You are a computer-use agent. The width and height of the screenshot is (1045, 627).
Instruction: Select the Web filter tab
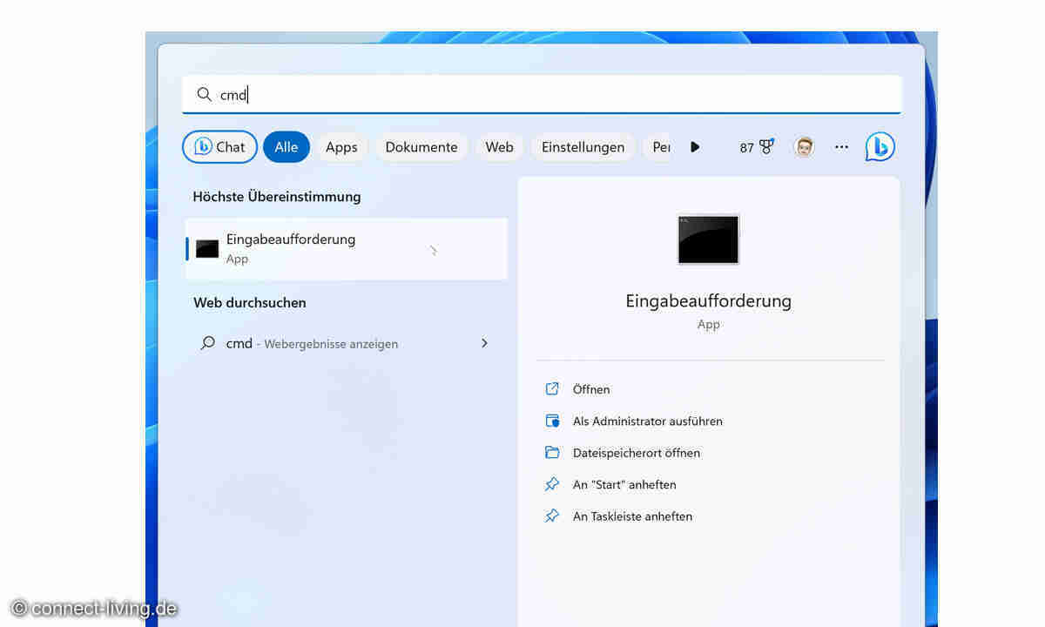[x=499, y=147]
